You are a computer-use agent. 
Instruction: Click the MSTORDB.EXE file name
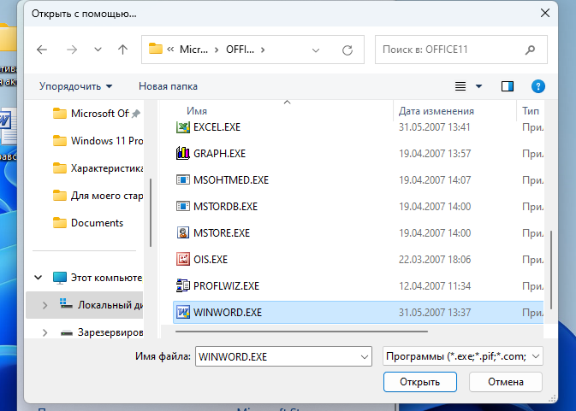coord(225,207)
